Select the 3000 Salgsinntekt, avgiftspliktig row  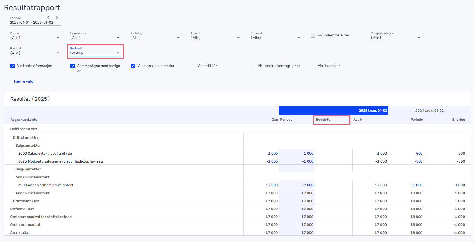(238, 153)
